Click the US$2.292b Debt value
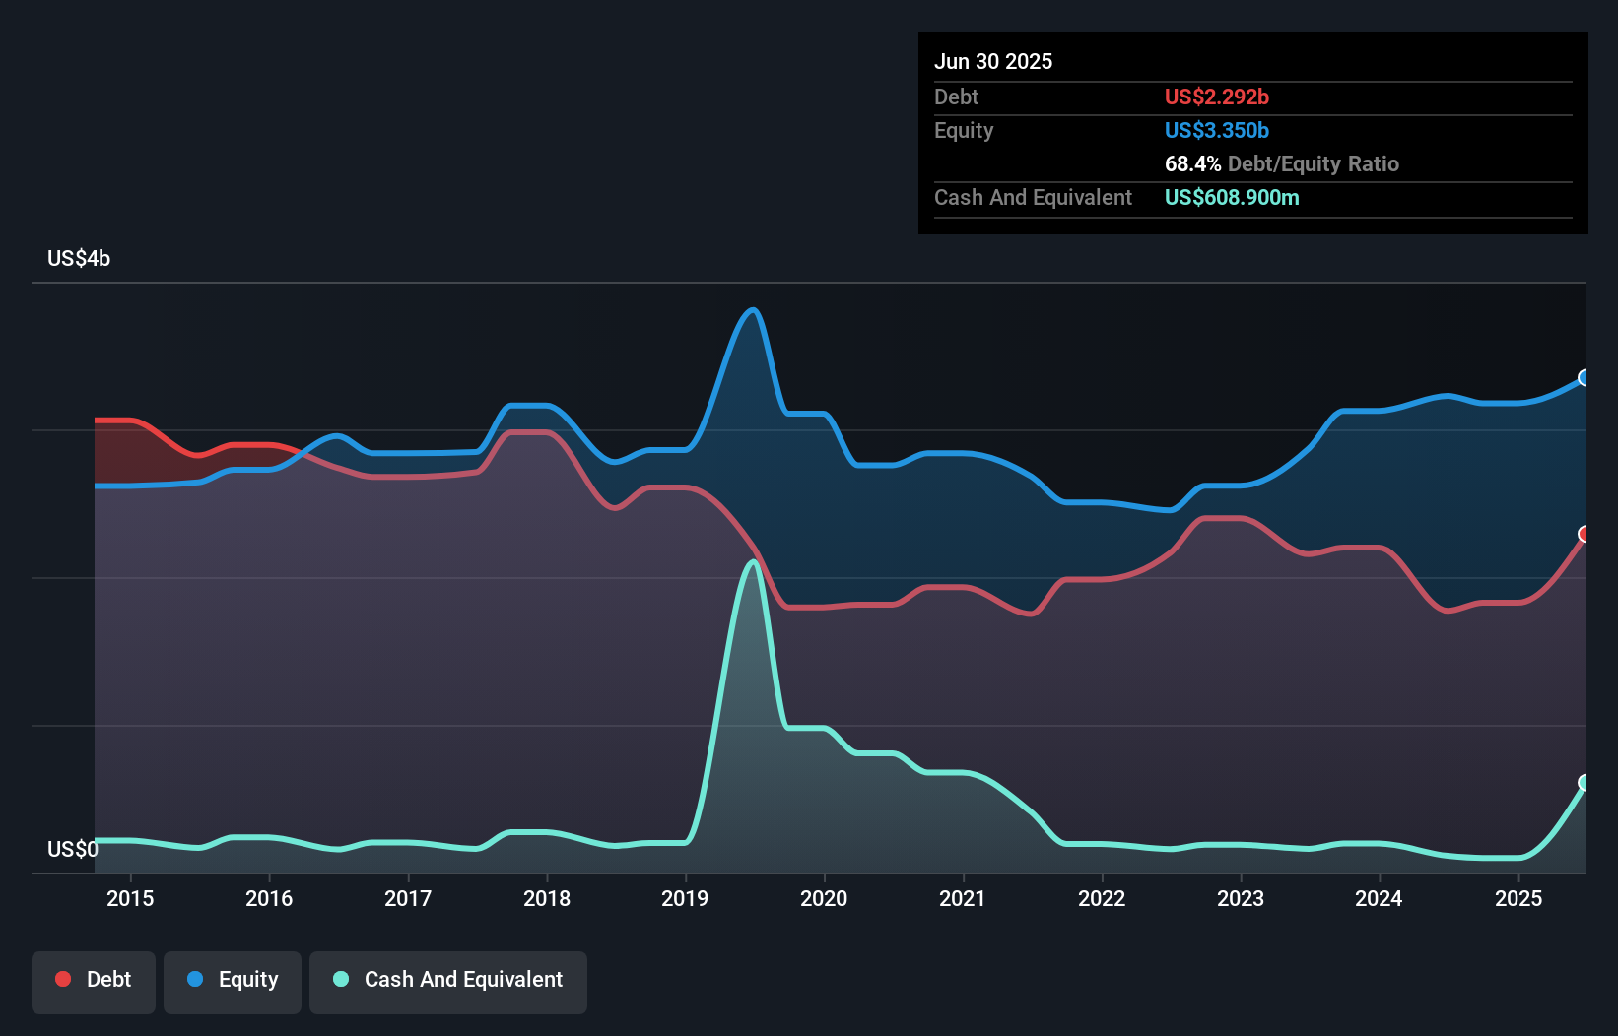Viewport: 1618px width, 1036px height. click(x=1217, y=97)
